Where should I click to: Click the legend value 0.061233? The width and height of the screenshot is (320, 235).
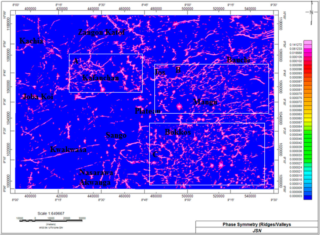(295, 49)
